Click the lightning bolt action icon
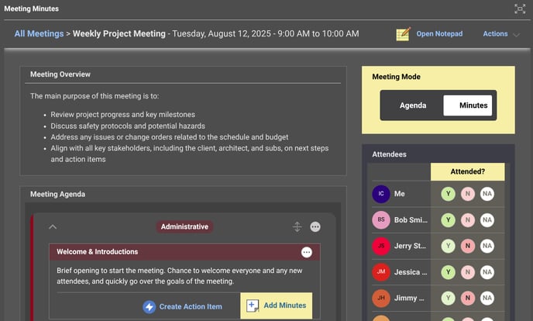 tap(150, 307)
